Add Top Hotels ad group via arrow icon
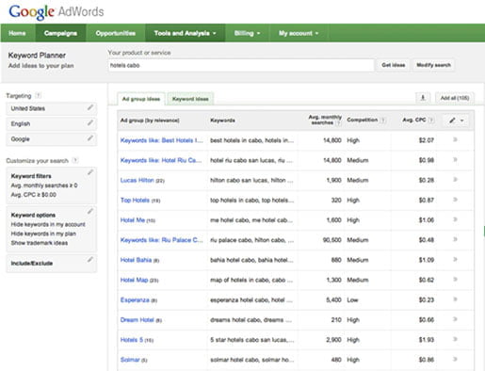This screenshot has width=485, height=371. pyautogui.click(x=455, y=200)
